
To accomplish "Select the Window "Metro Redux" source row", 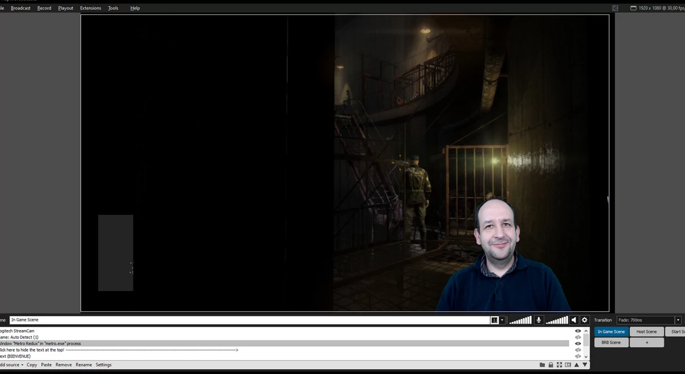I will click(284, 344).
